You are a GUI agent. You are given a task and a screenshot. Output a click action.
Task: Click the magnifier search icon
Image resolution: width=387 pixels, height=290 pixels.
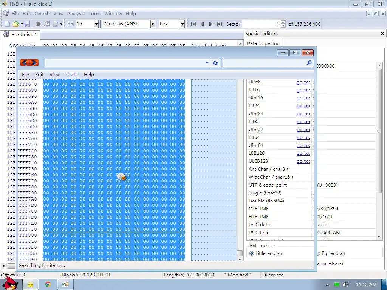pos(309,63)
